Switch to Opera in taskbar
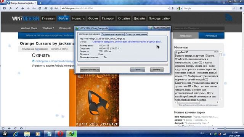Viewport: 244px width, 137px height. [60, 134]
